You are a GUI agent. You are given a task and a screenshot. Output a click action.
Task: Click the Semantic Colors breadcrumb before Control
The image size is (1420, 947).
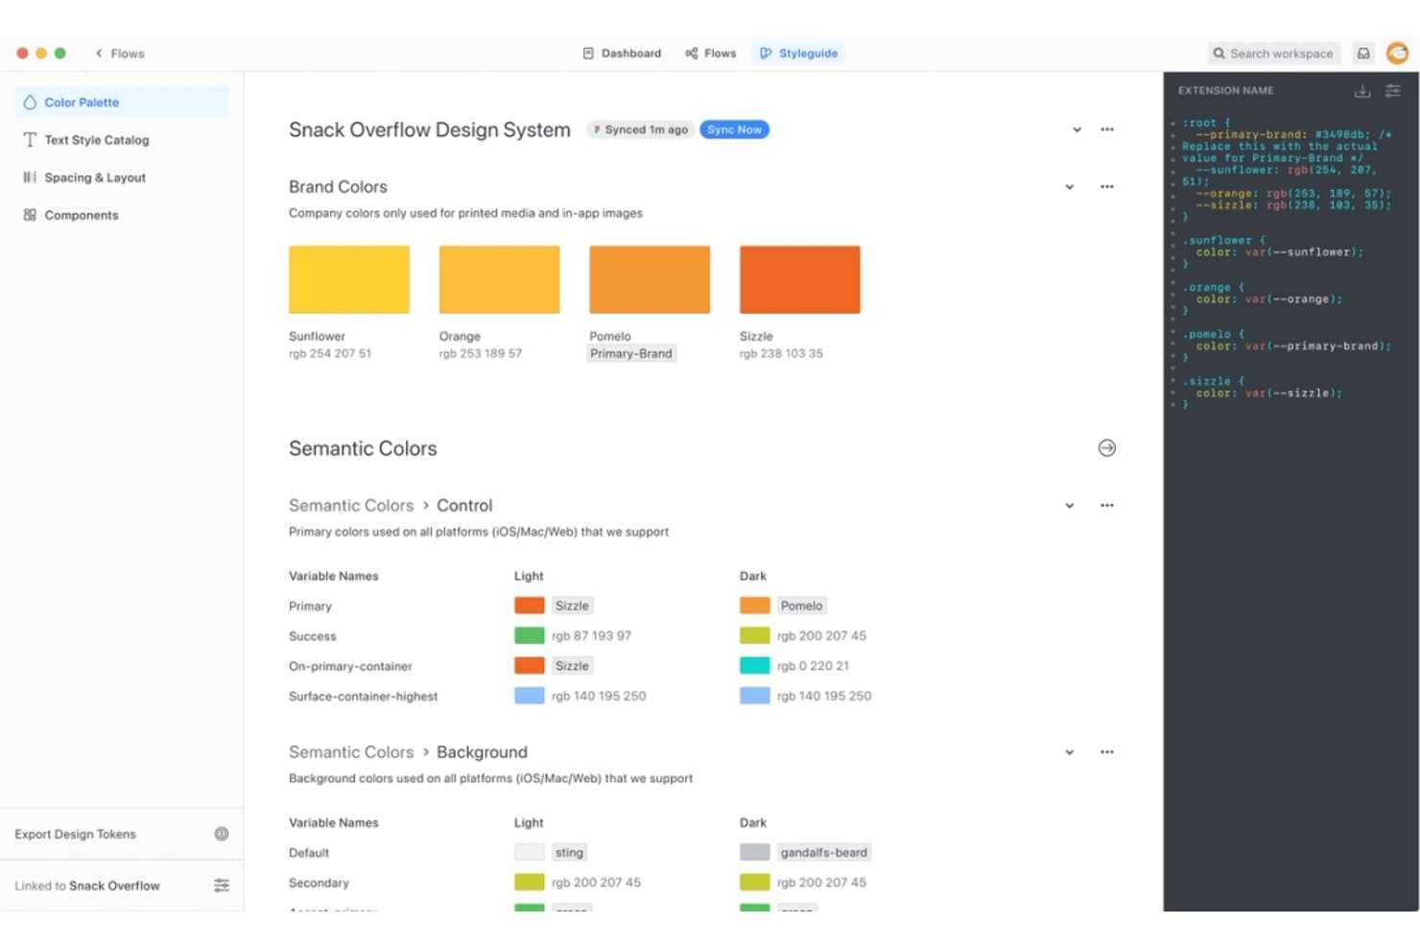pos(351,506)
